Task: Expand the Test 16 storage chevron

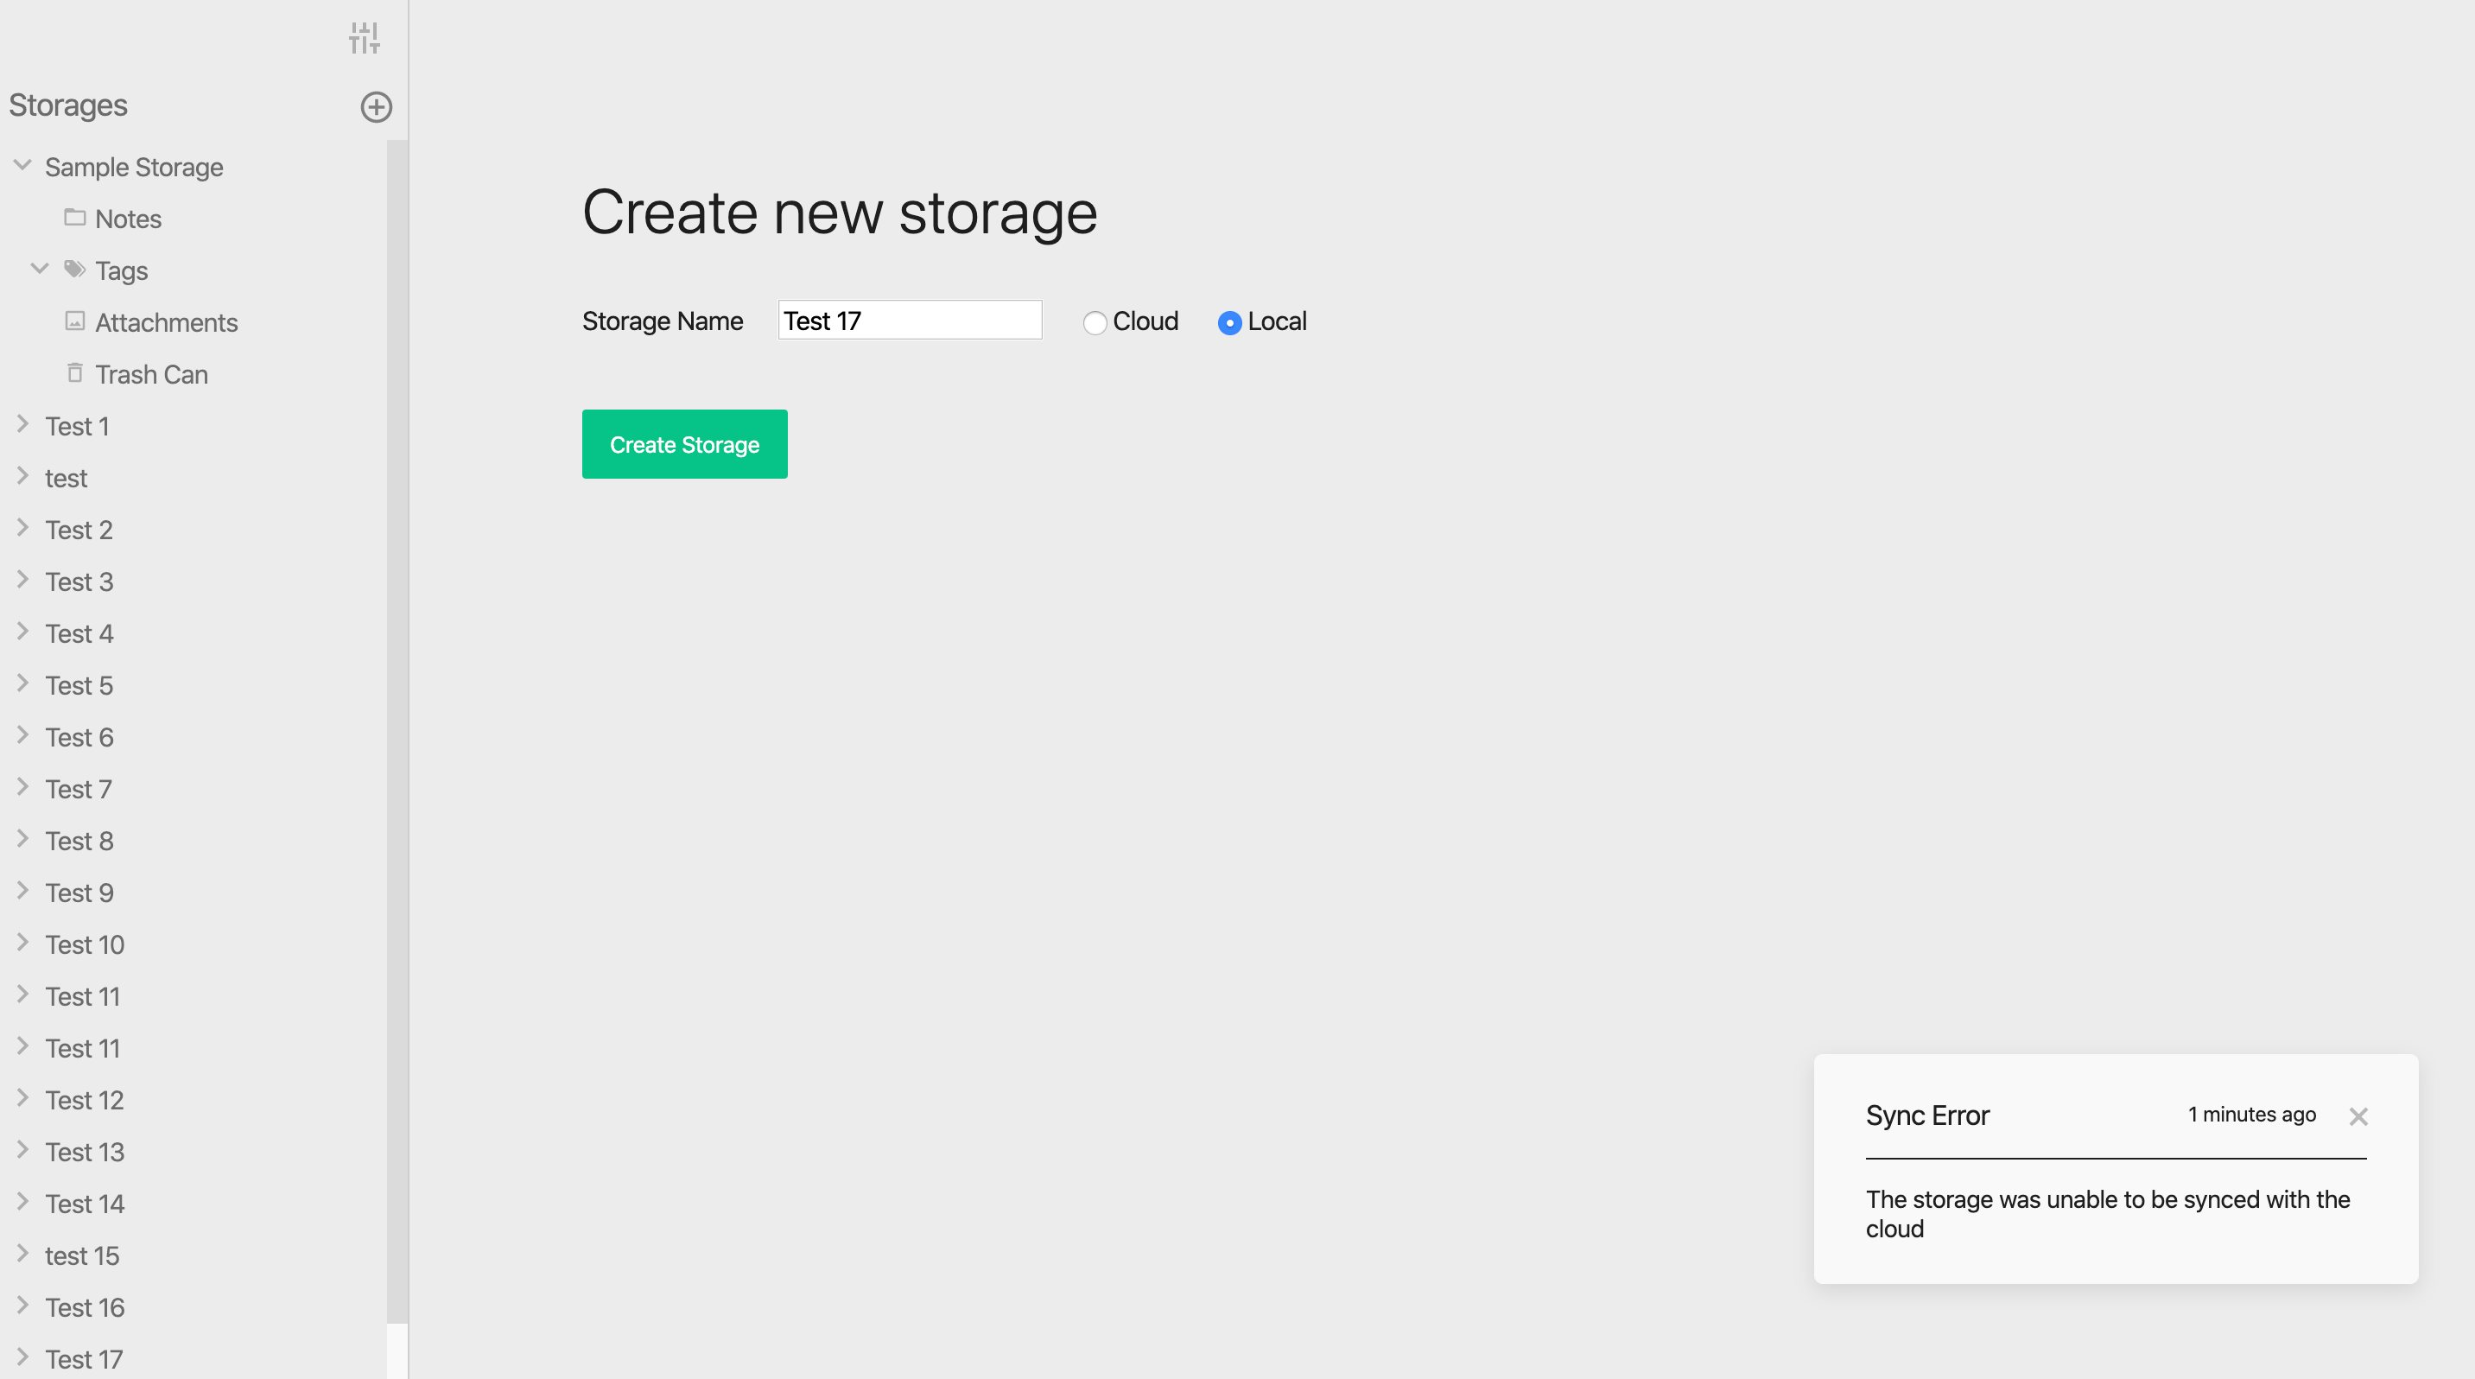Action: pos(23,1306)
